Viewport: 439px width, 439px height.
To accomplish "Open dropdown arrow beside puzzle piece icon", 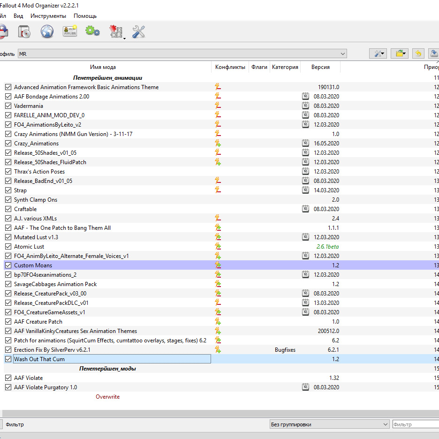I will point(124,38).
